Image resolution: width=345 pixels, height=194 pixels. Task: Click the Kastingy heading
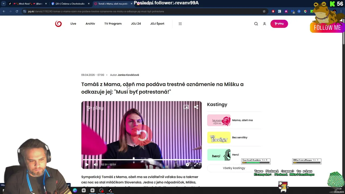point(217,105)
